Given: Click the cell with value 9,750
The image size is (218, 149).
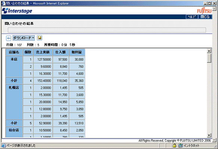Looking at the screenshot, I should [x=61, y=109].
